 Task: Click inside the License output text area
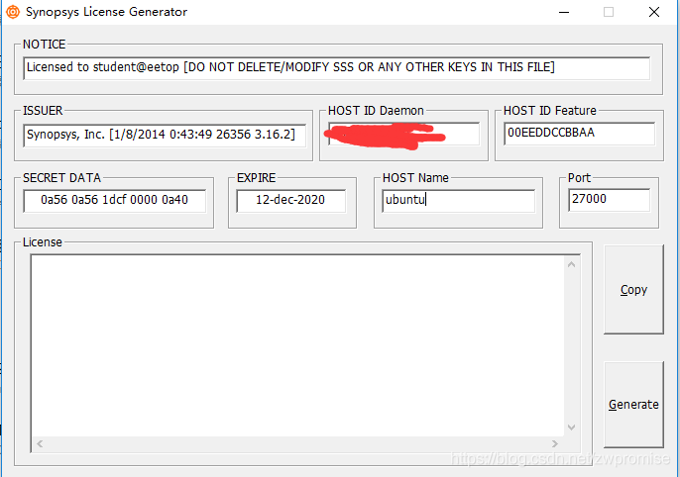point(297,345)
